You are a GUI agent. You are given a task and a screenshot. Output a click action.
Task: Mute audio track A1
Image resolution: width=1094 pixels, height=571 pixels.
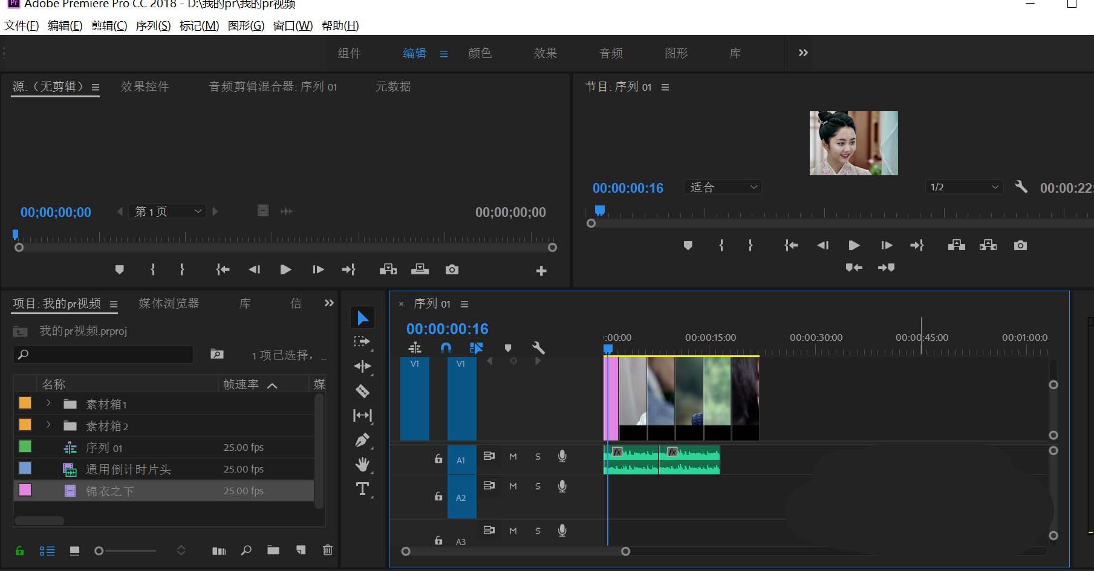(513, 457)
